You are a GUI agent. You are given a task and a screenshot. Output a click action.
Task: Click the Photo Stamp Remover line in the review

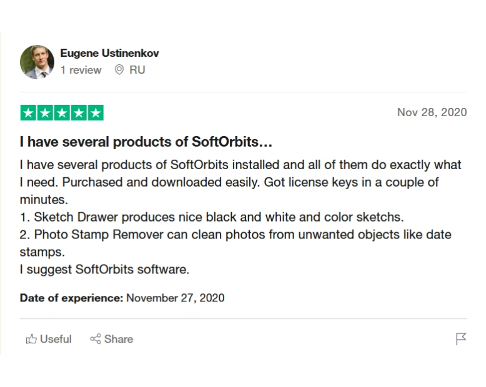click(236, 235)
